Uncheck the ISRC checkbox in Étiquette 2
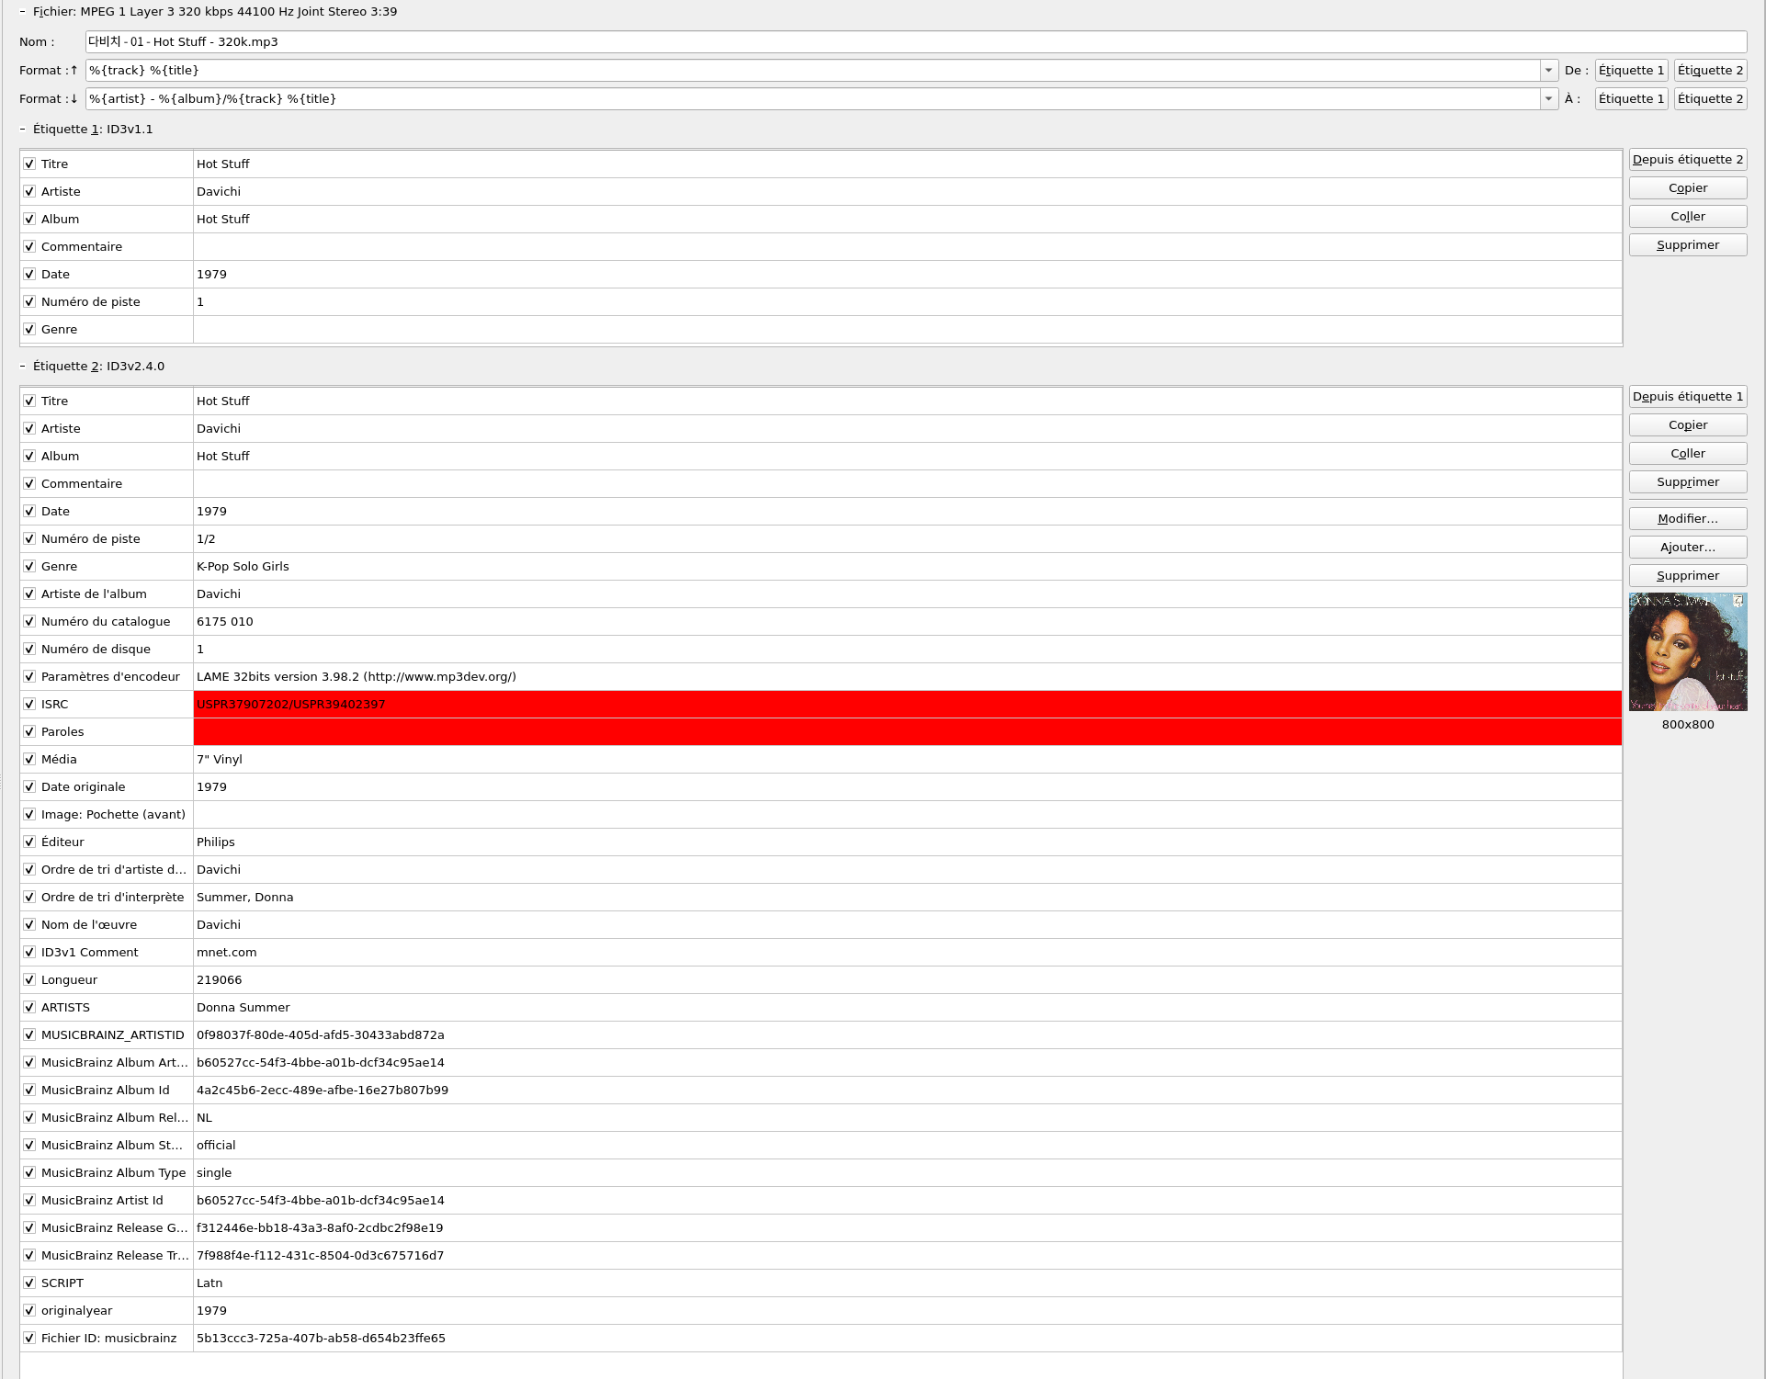 coord(29,705)
